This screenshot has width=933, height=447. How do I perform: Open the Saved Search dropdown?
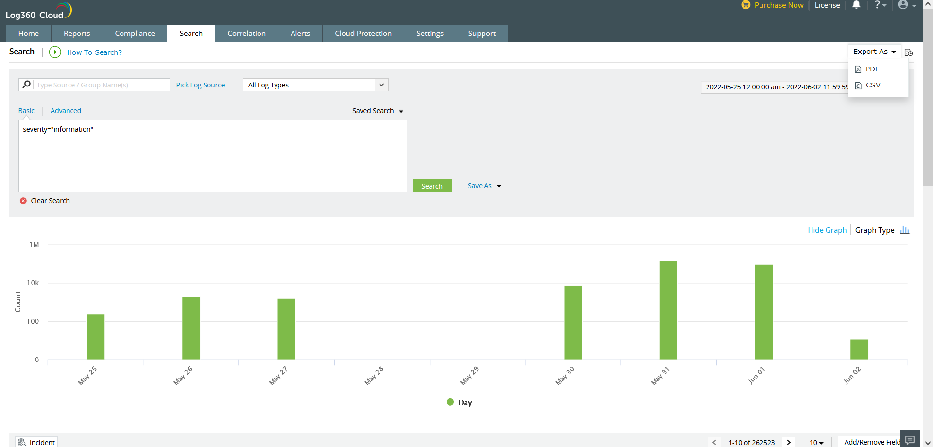pyautogui.click(x=378, y=111)
